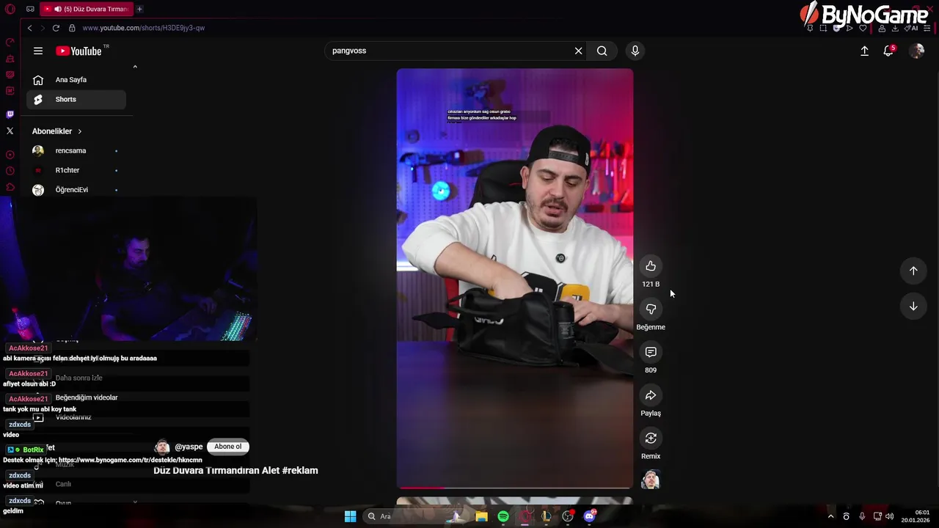Viewport: 939px width, 528px height.
Task: Click the search magnifier button
Action: coord(602,51)
